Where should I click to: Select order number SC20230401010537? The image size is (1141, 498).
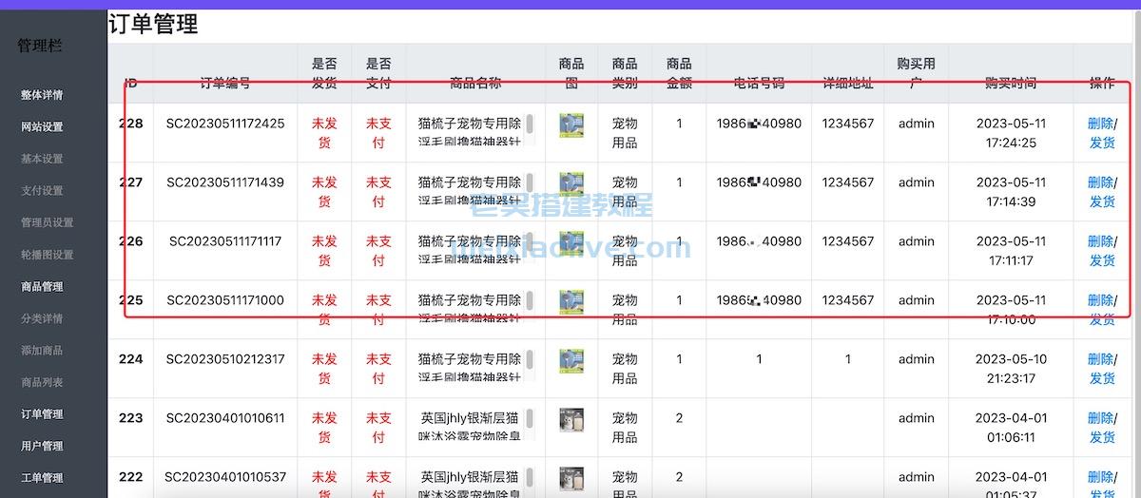click(x=225, y=477)
